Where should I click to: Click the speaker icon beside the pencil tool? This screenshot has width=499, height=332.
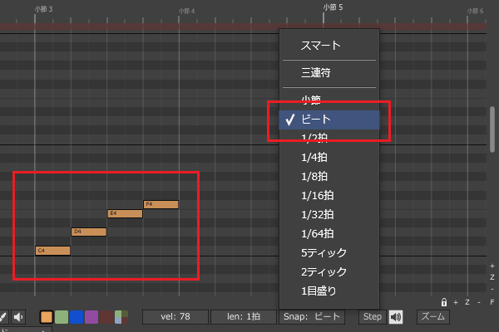click(x=19, y=316)
